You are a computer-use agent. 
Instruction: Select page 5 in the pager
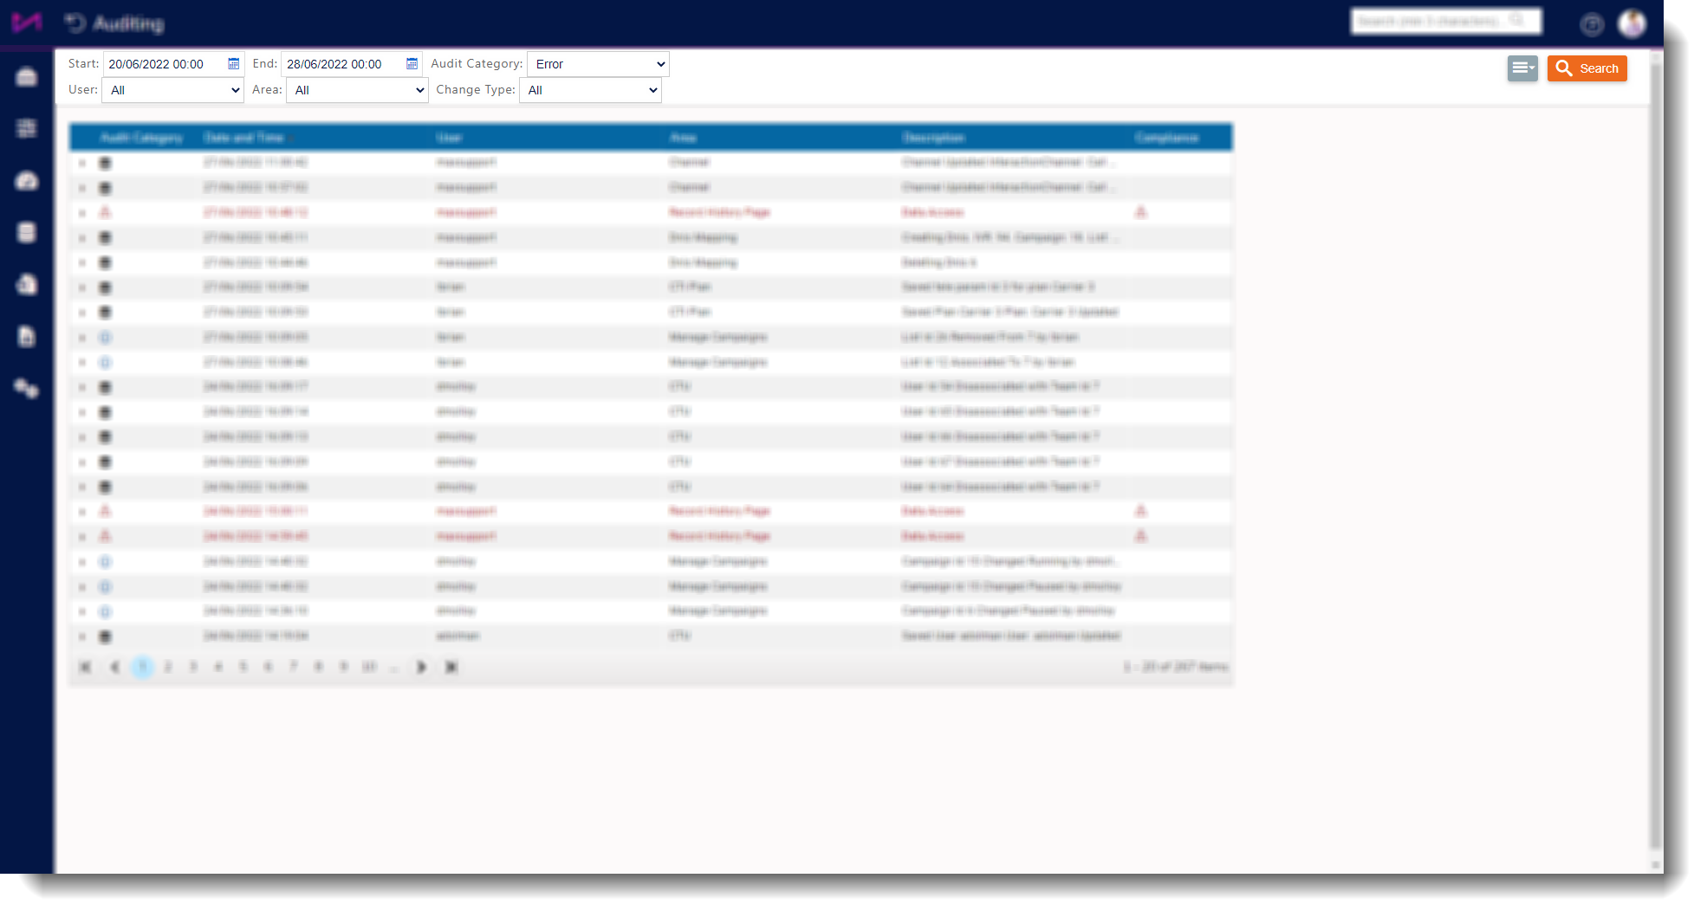click(x=243, y=667)
